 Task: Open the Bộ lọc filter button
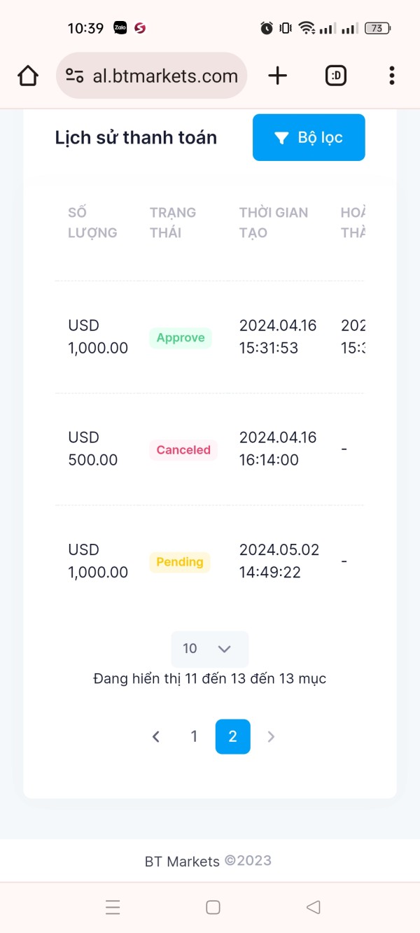309,138
